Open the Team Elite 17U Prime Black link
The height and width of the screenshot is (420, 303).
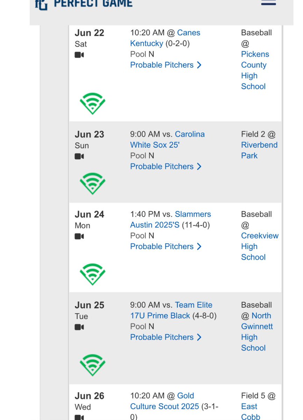coord(171,310)
